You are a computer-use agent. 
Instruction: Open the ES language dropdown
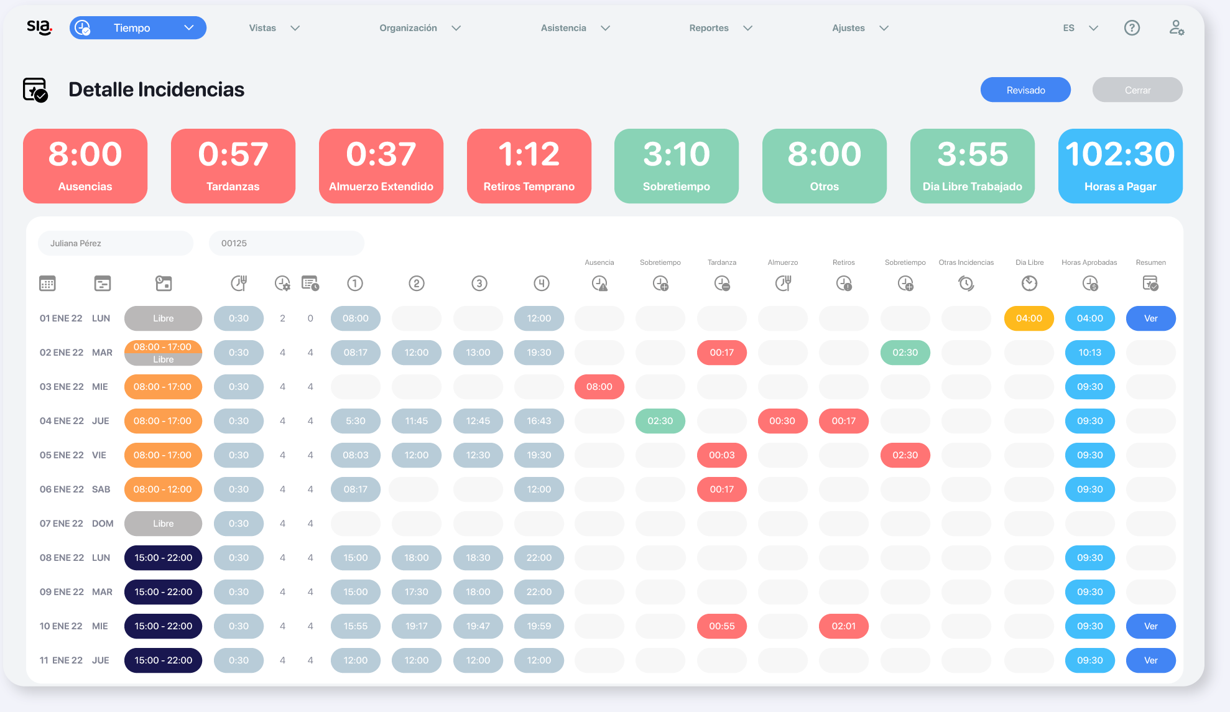[x=1080, y=28]
